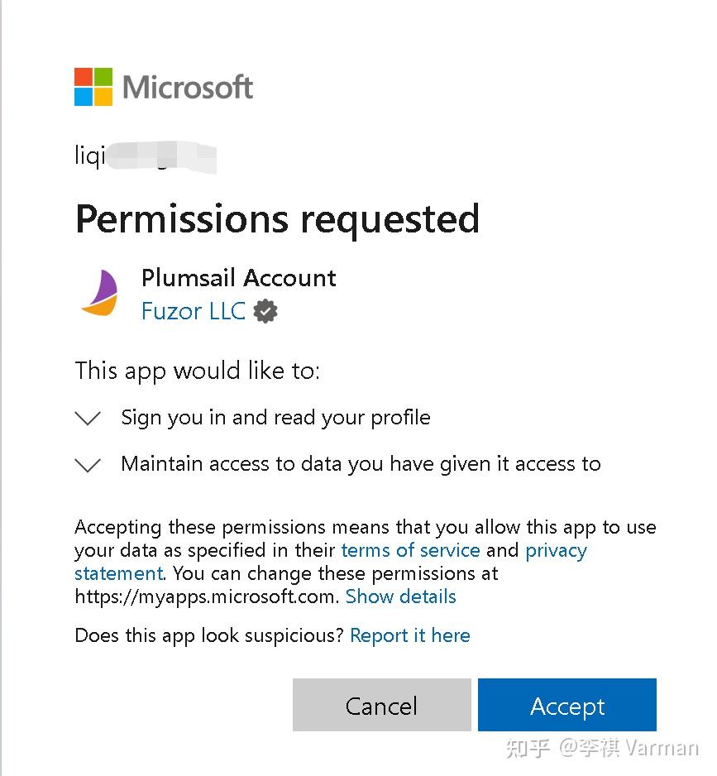Open the privacy statement link
This screenshot has width=717, height=776.
coord(331,562)
